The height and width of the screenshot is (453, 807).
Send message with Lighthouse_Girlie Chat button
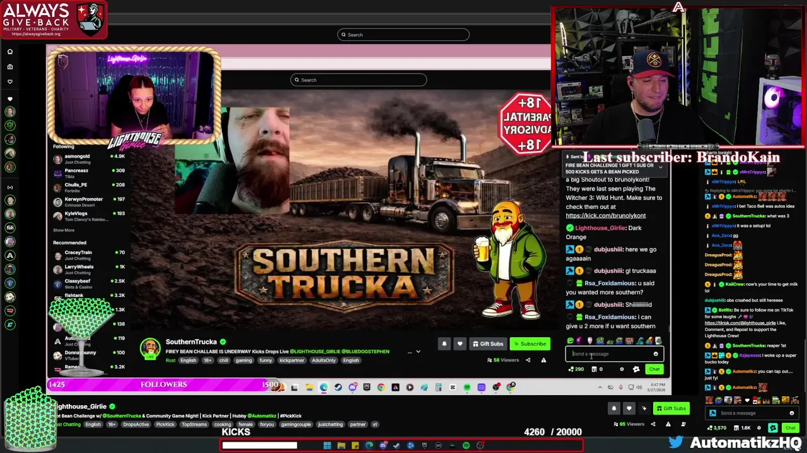pyautogui.click(x=791, y=428)
